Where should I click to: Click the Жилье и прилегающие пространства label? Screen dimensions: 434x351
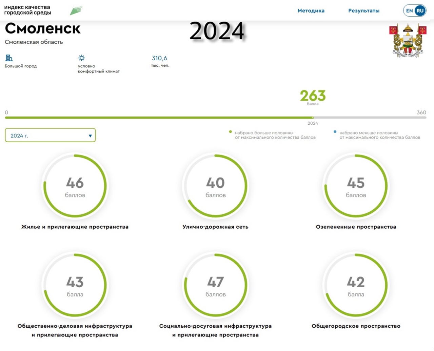coord(75,227)
